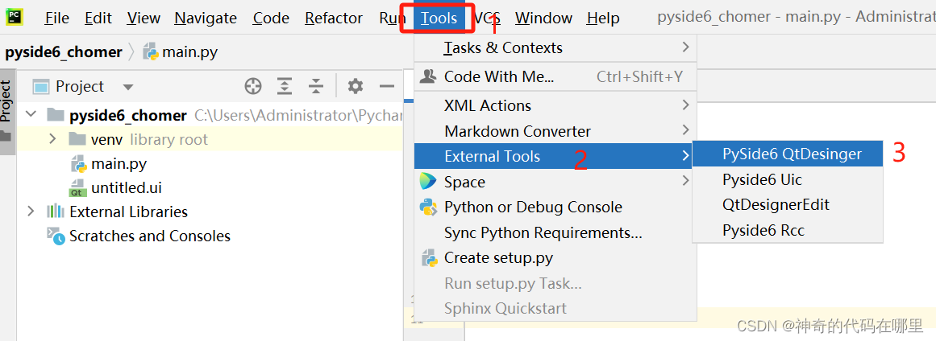The width and height of the screenshot is (936, 341).
Task: Open the Project view dropdown
Action: point(127,87)
